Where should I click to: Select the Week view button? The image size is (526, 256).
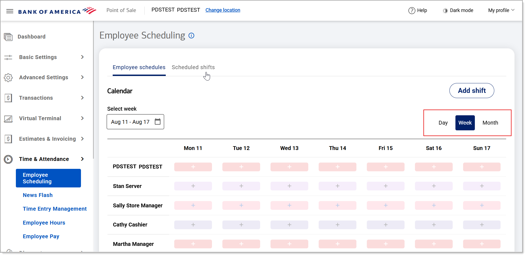[465, 123]
